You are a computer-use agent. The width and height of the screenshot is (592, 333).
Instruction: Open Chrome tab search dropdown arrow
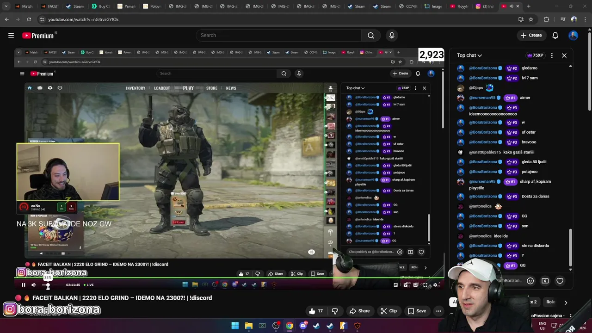coord(6,6)
